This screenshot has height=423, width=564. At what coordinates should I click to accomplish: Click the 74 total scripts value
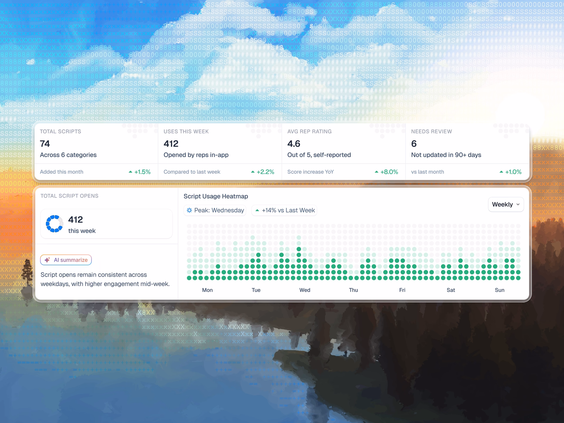tap(45, 144)
